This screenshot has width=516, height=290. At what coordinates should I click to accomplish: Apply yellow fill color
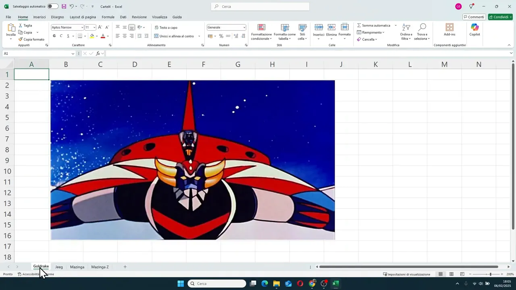click(x=92, y=36)
